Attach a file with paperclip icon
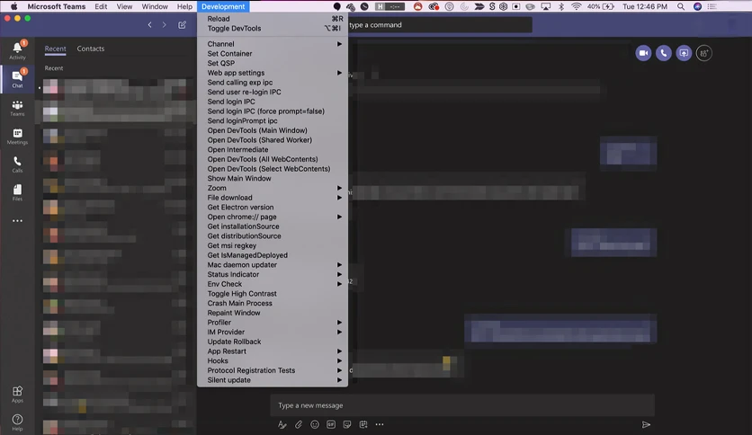 299,424
